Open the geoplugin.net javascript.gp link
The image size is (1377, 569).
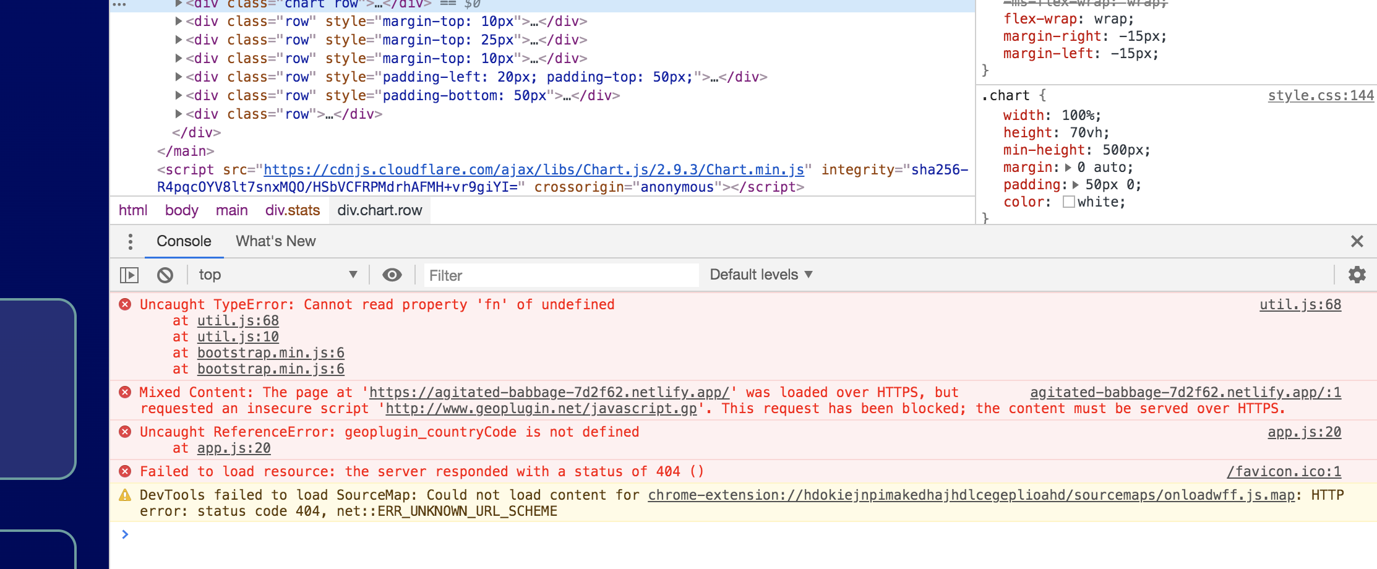point(541,408)
